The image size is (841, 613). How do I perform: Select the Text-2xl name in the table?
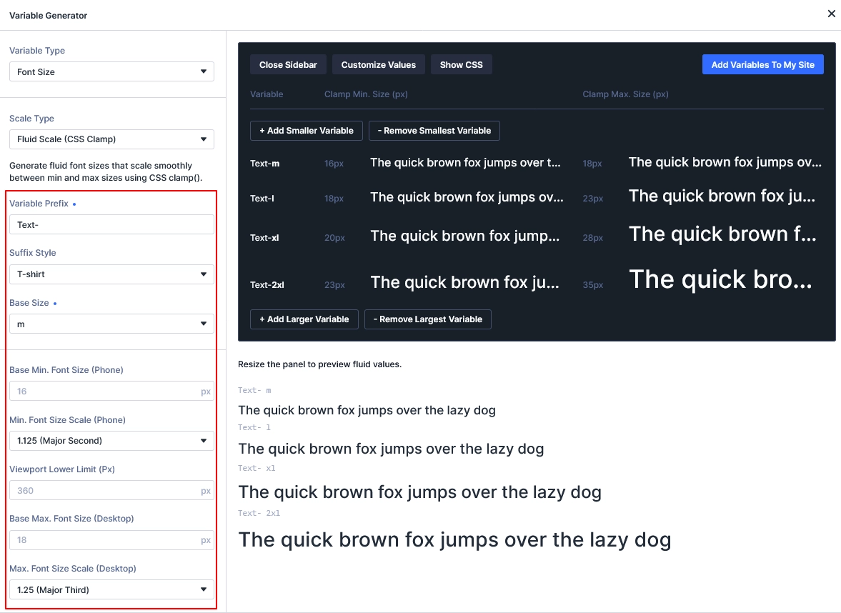tap(267, 285)
